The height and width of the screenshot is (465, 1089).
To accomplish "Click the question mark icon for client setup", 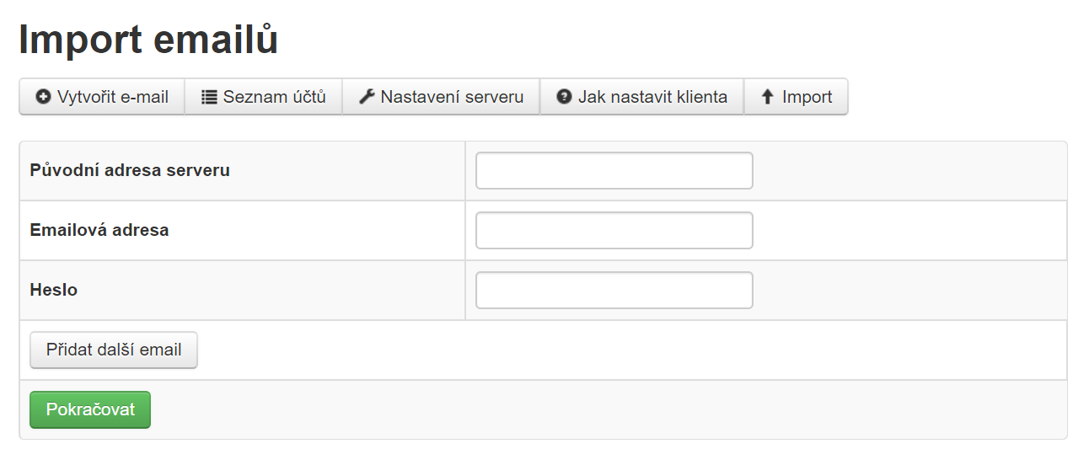I will (565, 97).
